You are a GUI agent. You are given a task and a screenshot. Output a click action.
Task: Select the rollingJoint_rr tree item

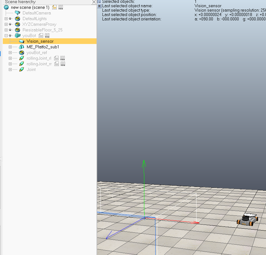pos(39,64)
